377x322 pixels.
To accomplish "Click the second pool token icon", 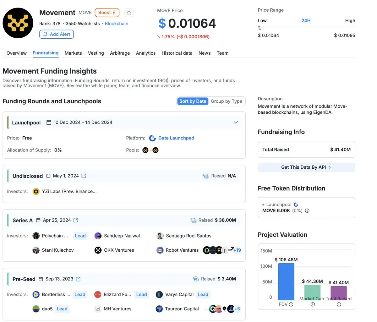I will pyautogui.click(x=156, y=150).
